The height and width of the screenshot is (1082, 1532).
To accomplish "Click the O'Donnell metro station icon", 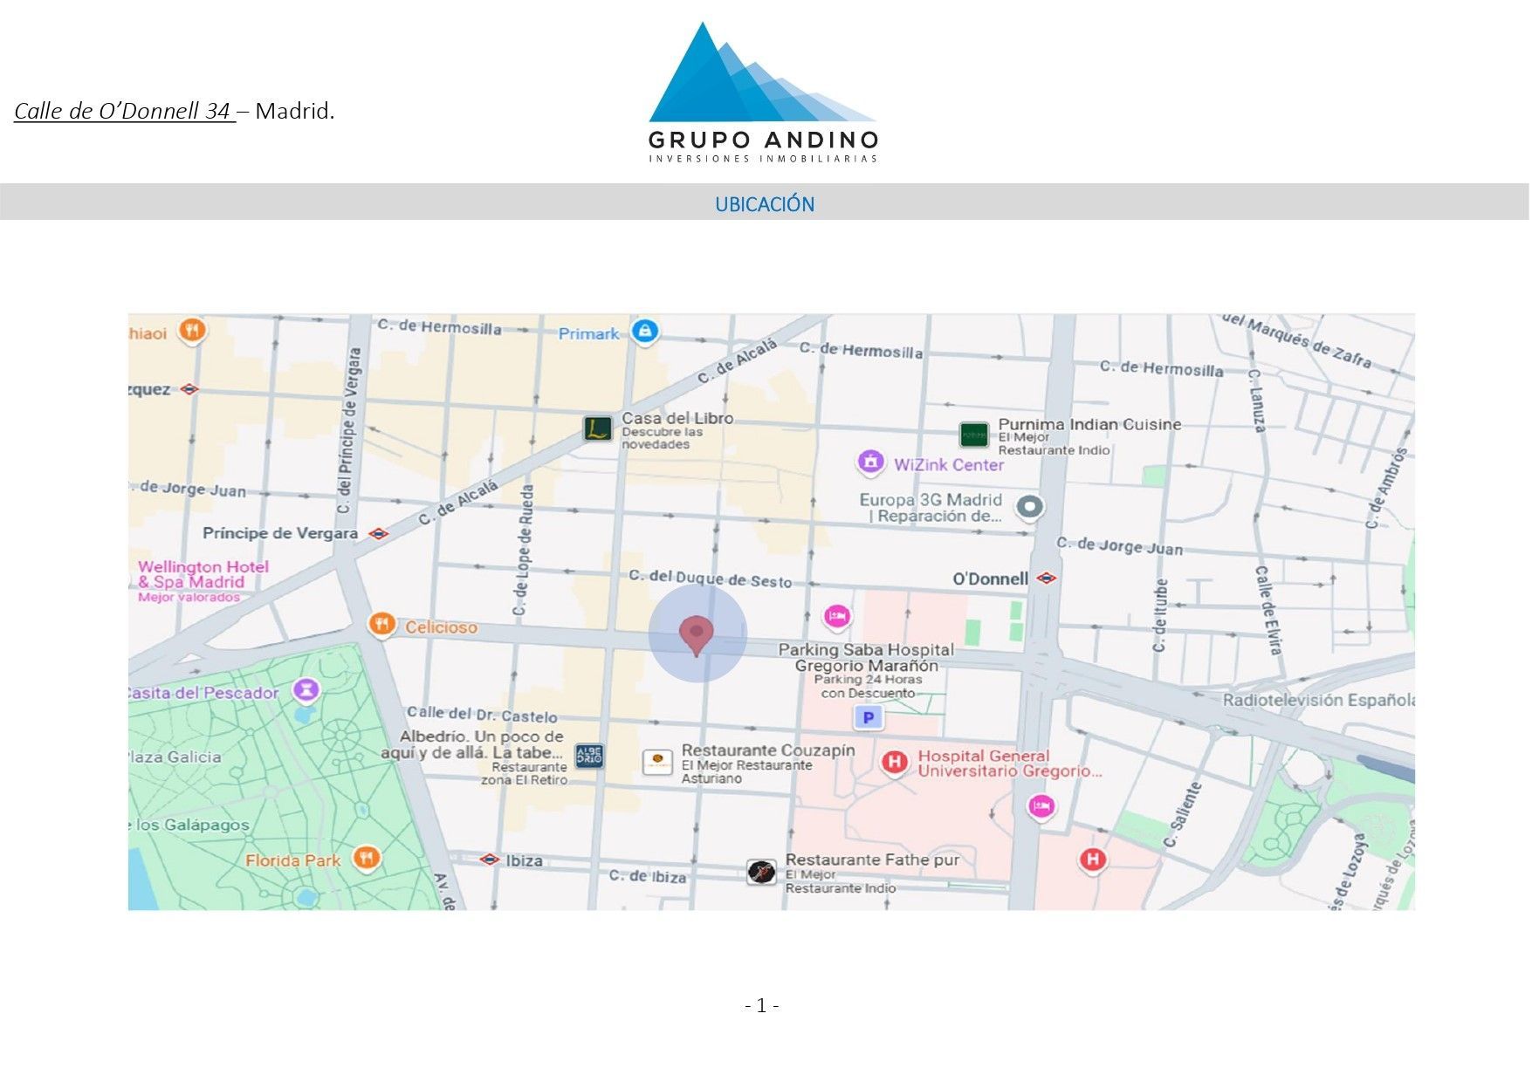I will click(1046, 579).
